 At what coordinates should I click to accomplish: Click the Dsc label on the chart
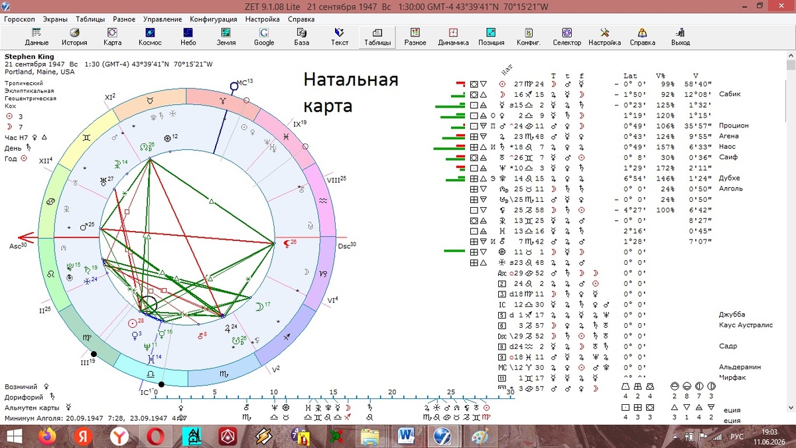tap(347, 246)
